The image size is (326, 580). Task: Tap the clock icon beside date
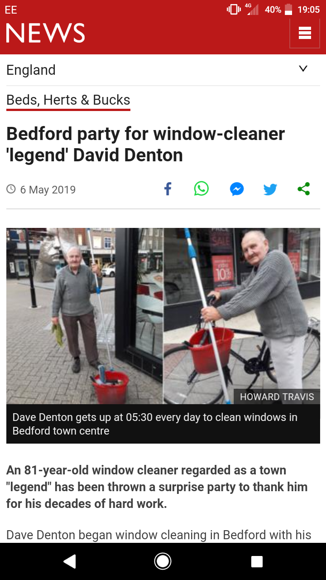[11, 189]
